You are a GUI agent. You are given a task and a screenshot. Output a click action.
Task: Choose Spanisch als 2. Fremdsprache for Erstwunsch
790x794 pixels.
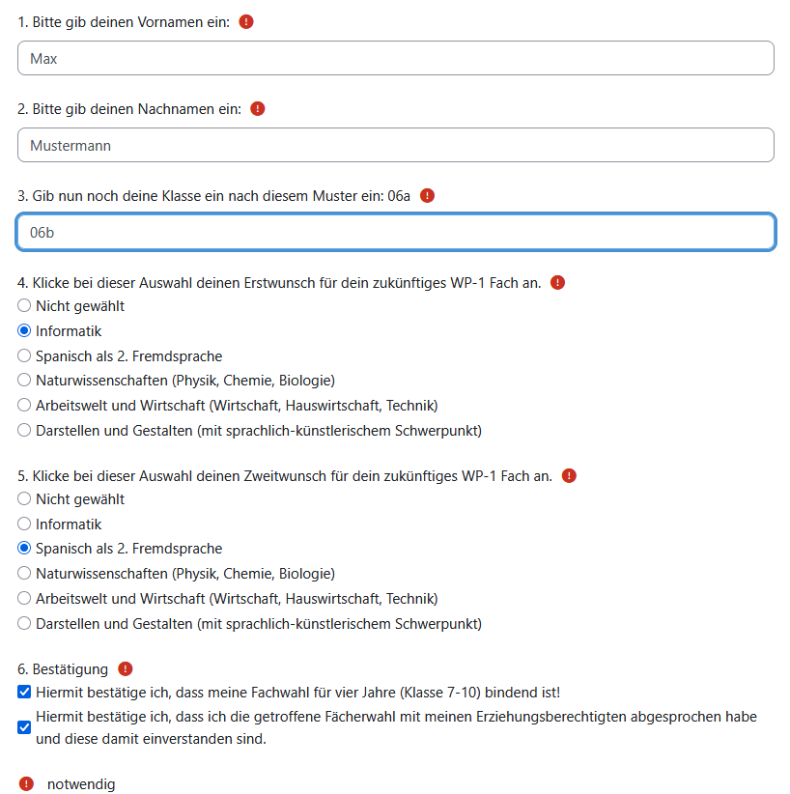click(23, 355)
